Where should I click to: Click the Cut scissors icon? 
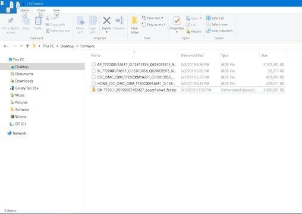pyautogui.click(x=48, y=18)
